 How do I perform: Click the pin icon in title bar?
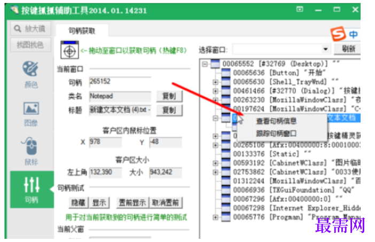300,9
